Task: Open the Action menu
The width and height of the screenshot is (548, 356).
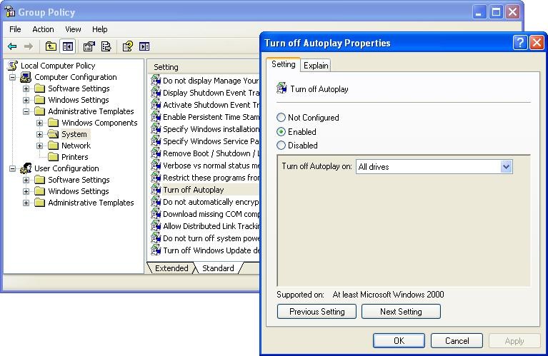Action: pos(43,29)
